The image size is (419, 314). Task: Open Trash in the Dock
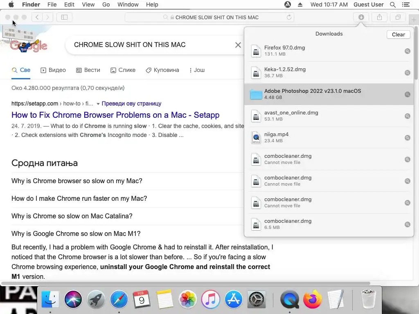coord(368,299)
